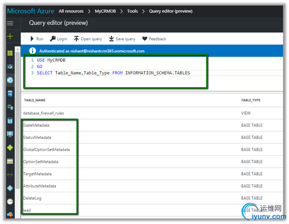289x224 pixels.
Task: Click the TABLE_TYPE column header
Action: [251, 100]
